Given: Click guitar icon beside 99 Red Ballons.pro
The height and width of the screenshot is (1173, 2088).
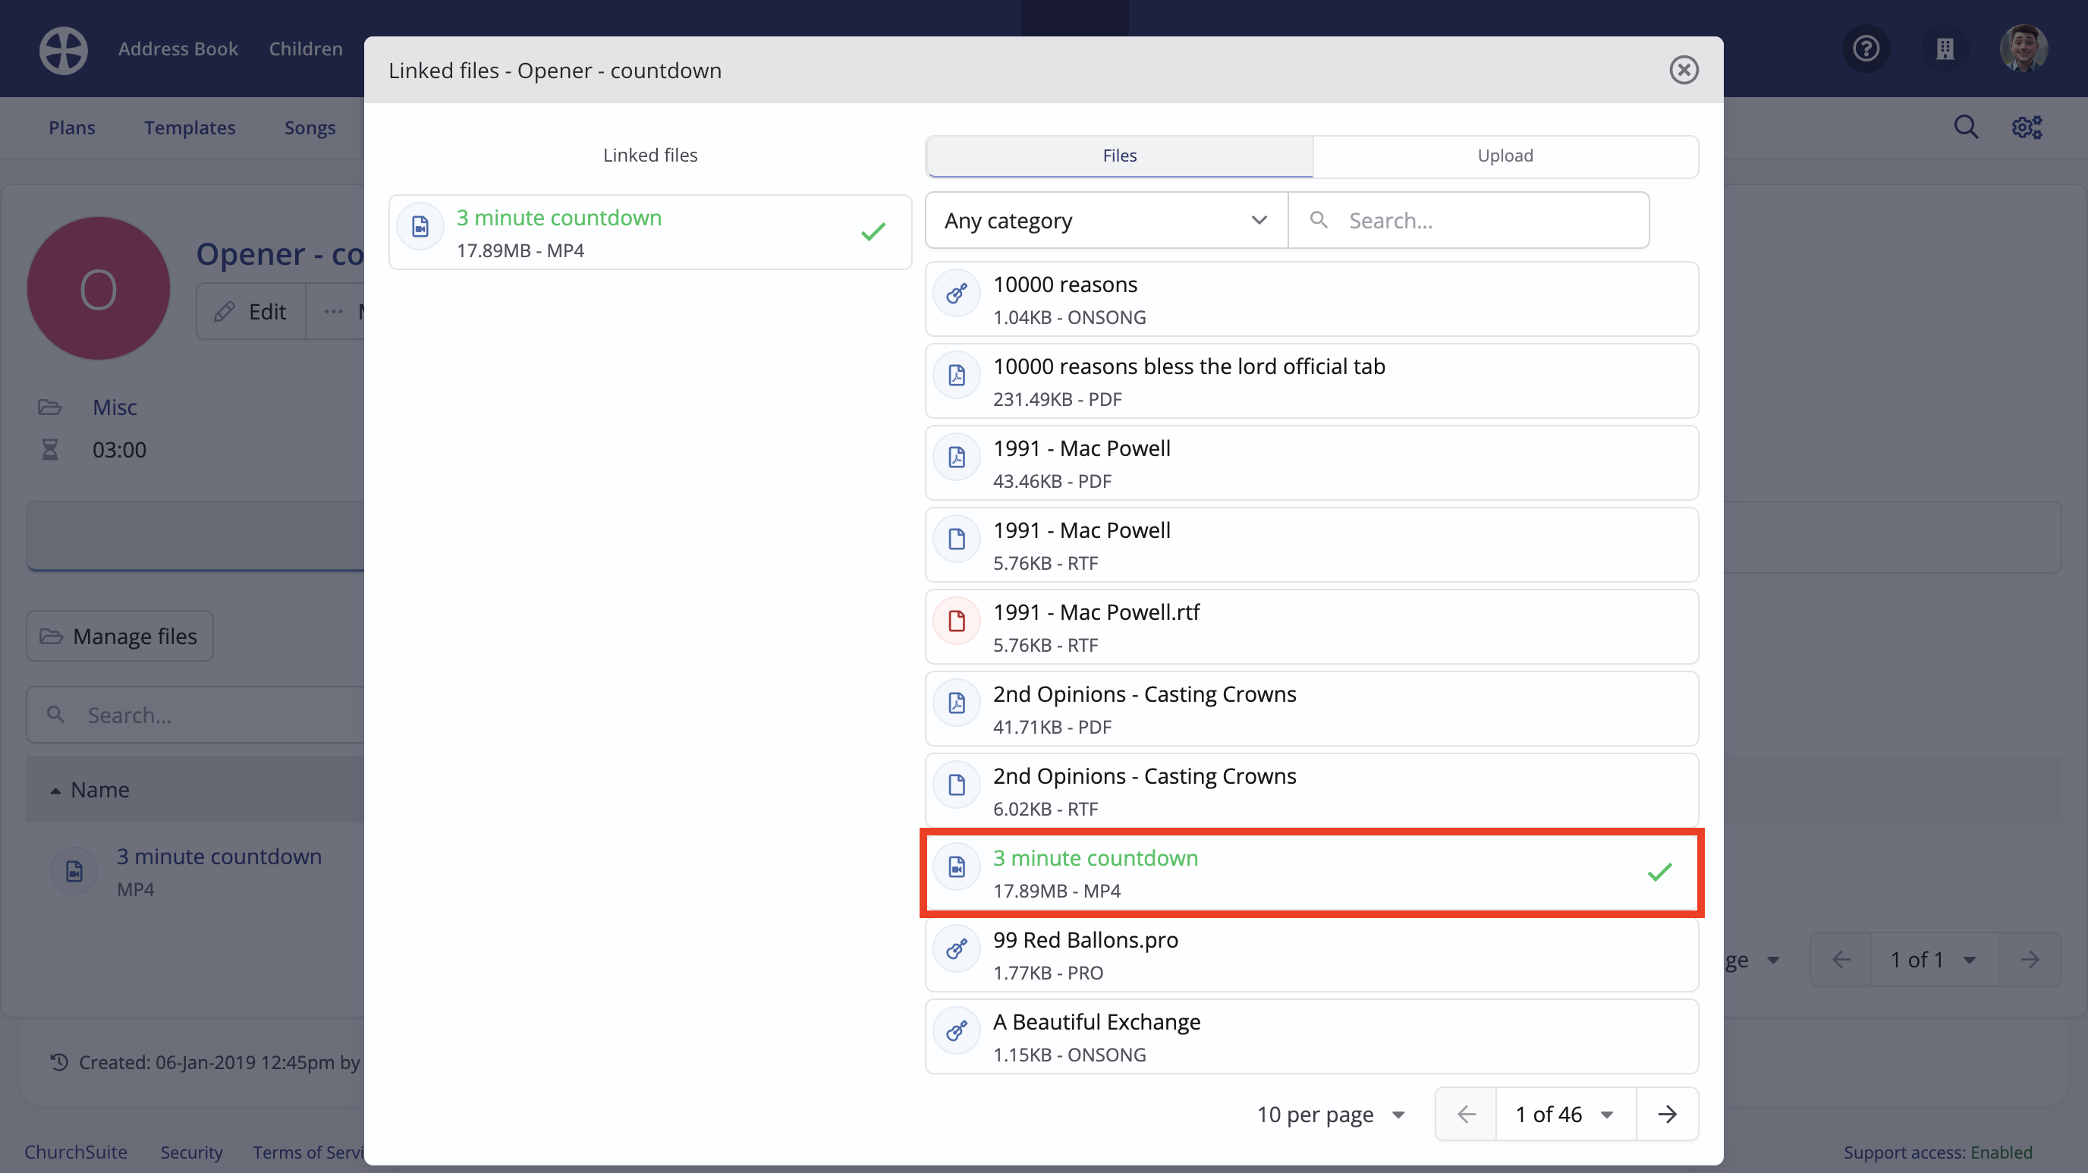Looking at the screenshot, I should coord(957,948).
